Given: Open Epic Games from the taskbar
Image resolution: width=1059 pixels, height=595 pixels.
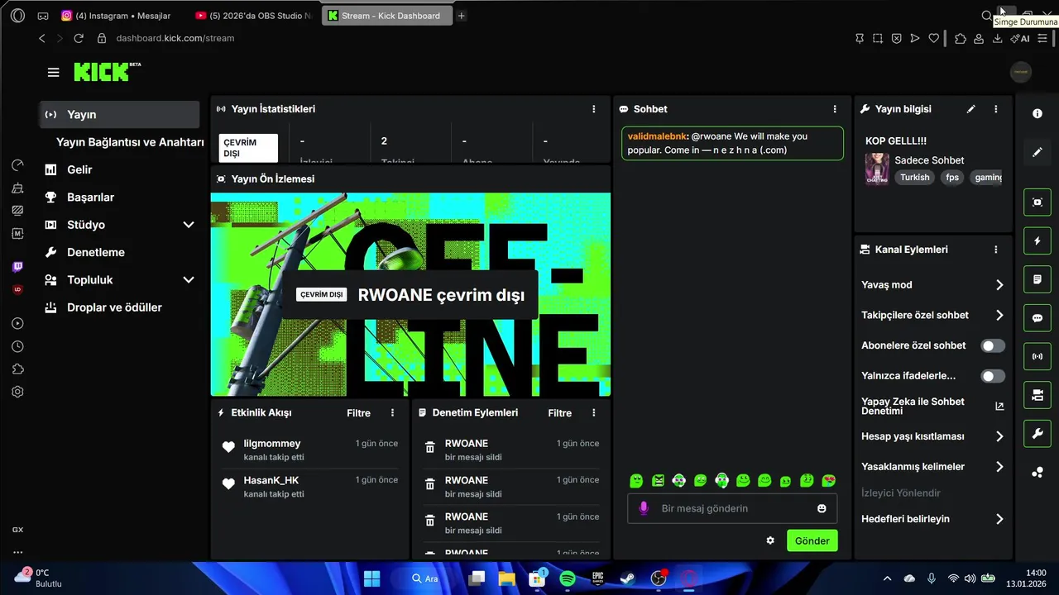Looking at the screenshot, I should click(x=597, y=578).
